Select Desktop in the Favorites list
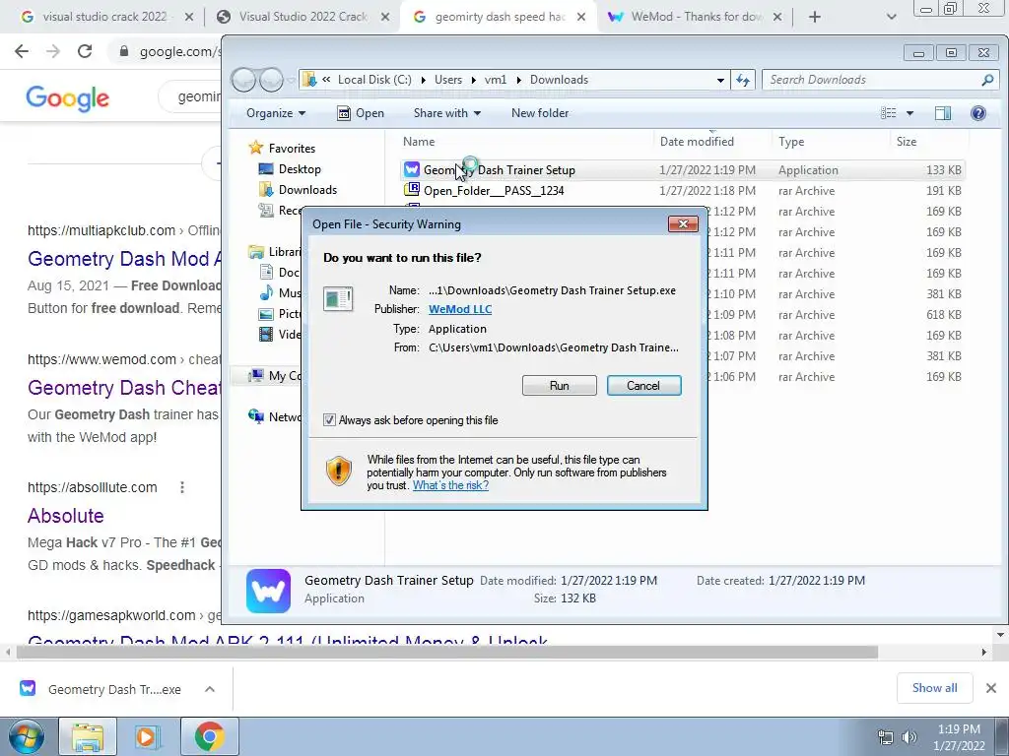Screen dimensions: 1009x756 pyautogui.click(x=300, y=169)
